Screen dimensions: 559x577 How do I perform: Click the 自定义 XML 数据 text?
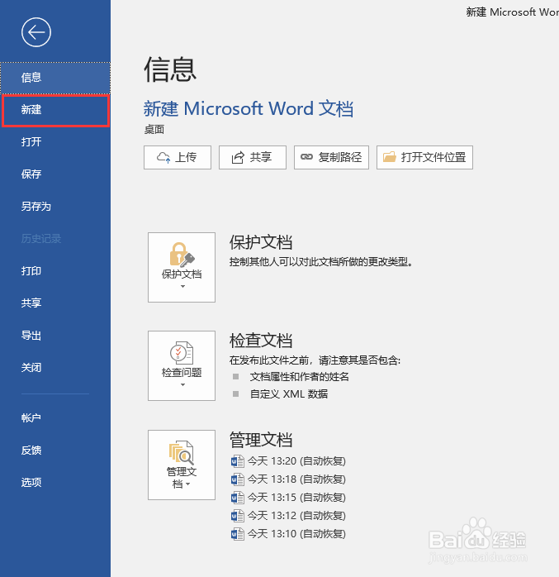[289, 394]
